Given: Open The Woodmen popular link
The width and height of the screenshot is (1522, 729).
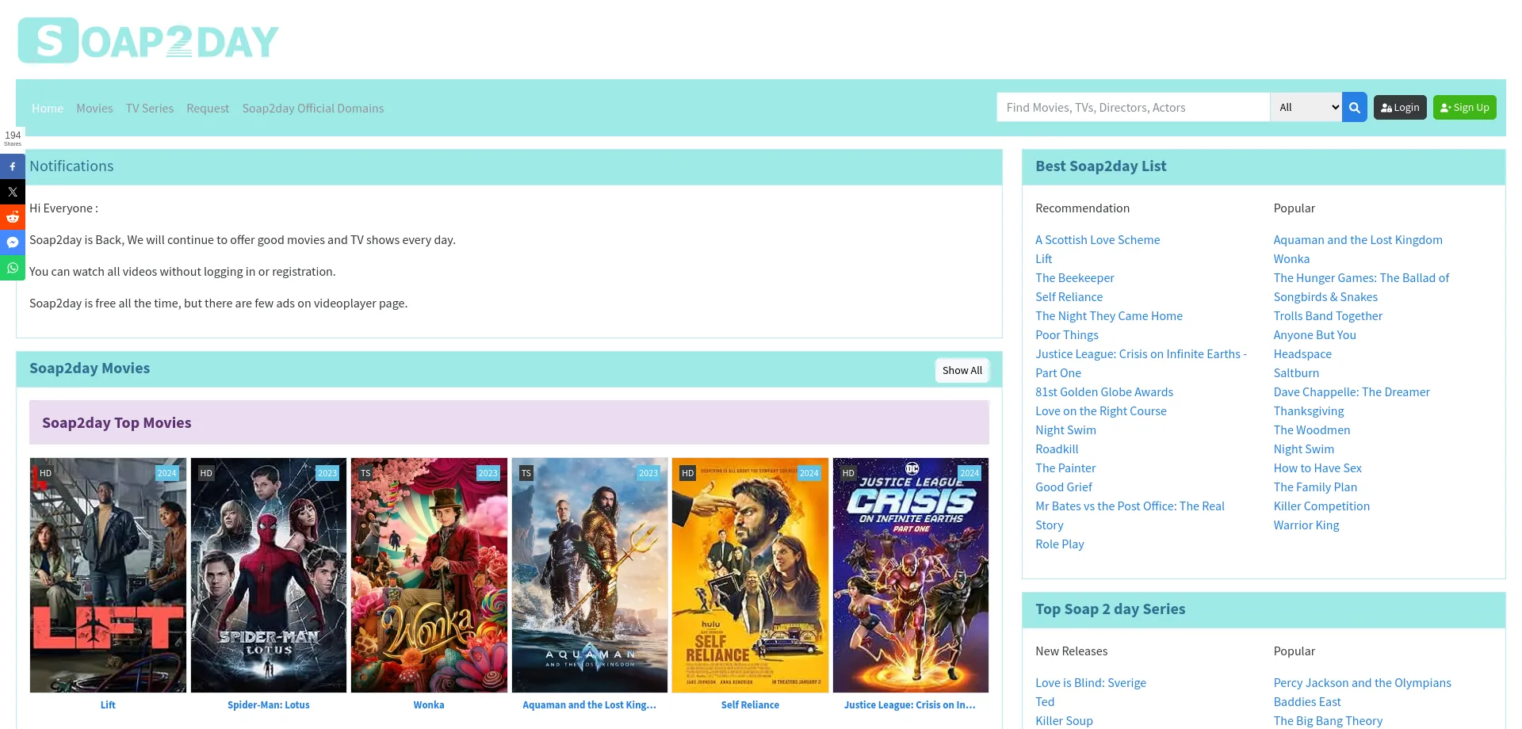Looking at the screenshot, I should tap(1312, 430).
